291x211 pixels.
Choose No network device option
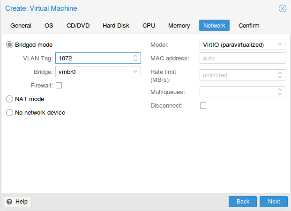pos(10,113)
